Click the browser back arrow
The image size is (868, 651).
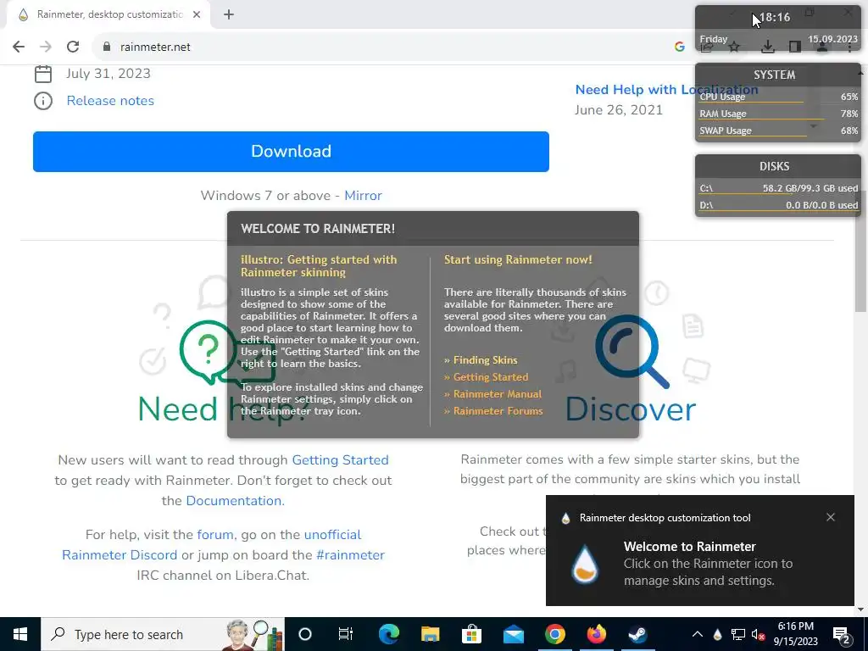(x=19, y=47)
